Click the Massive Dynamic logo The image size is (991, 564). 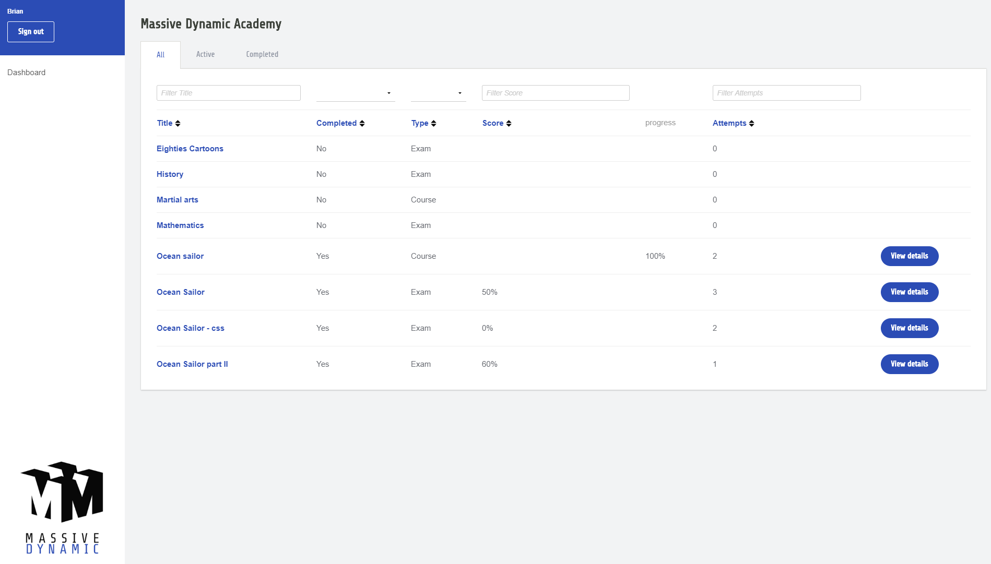pos(62,507)
